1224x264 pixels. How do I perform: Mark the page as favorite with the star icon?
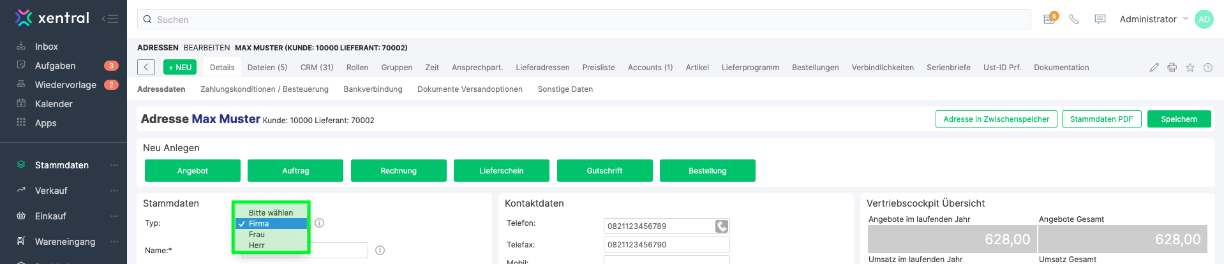point(1190,68)
